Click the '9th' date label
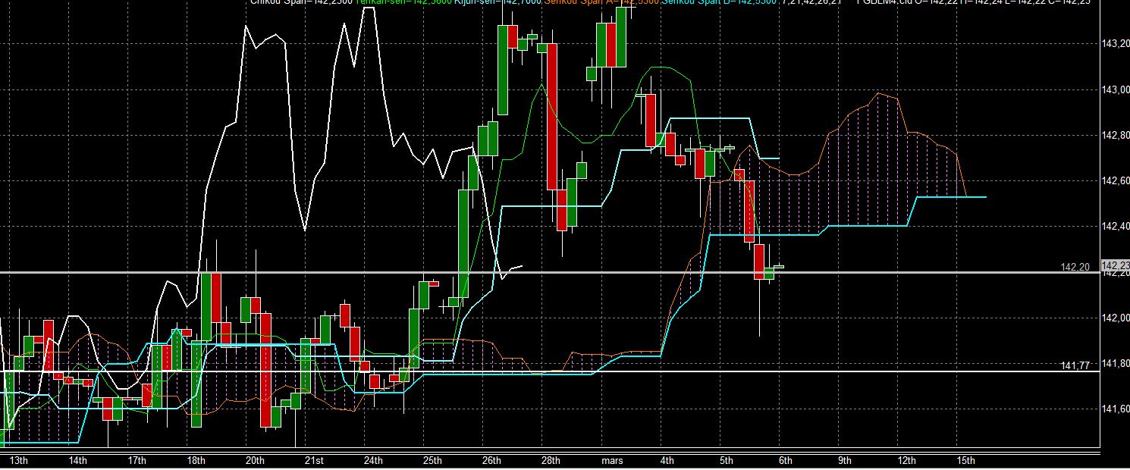This screenshot has width=1130, height=470. (845, 461)
